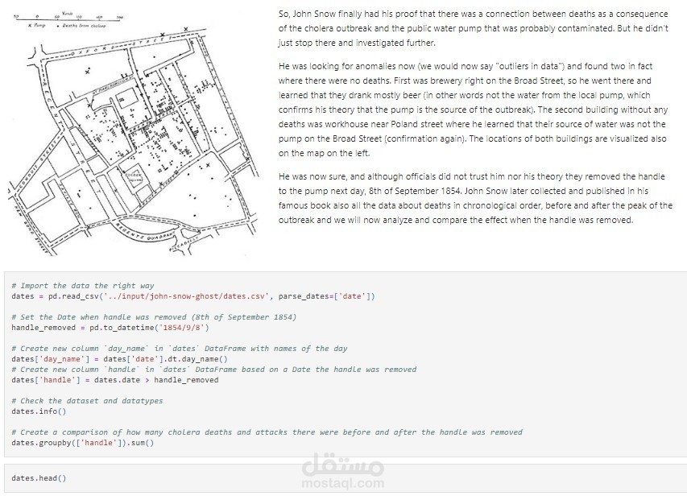Image resolution: width=687 pixels, height=500 pixels.
Task: Click the paragraph starting 'He was looking for anomalies'
Action: click(x=474, y=110)
